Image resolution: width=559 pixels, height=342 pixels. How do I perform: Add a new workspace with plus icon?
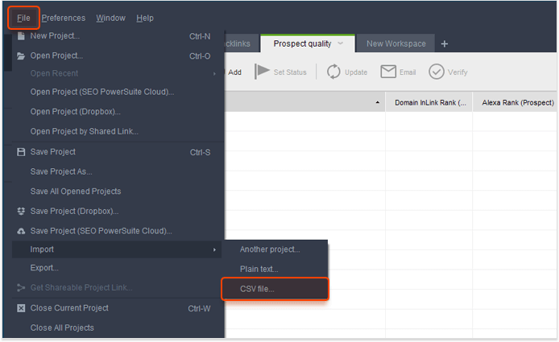coord(444,43)
